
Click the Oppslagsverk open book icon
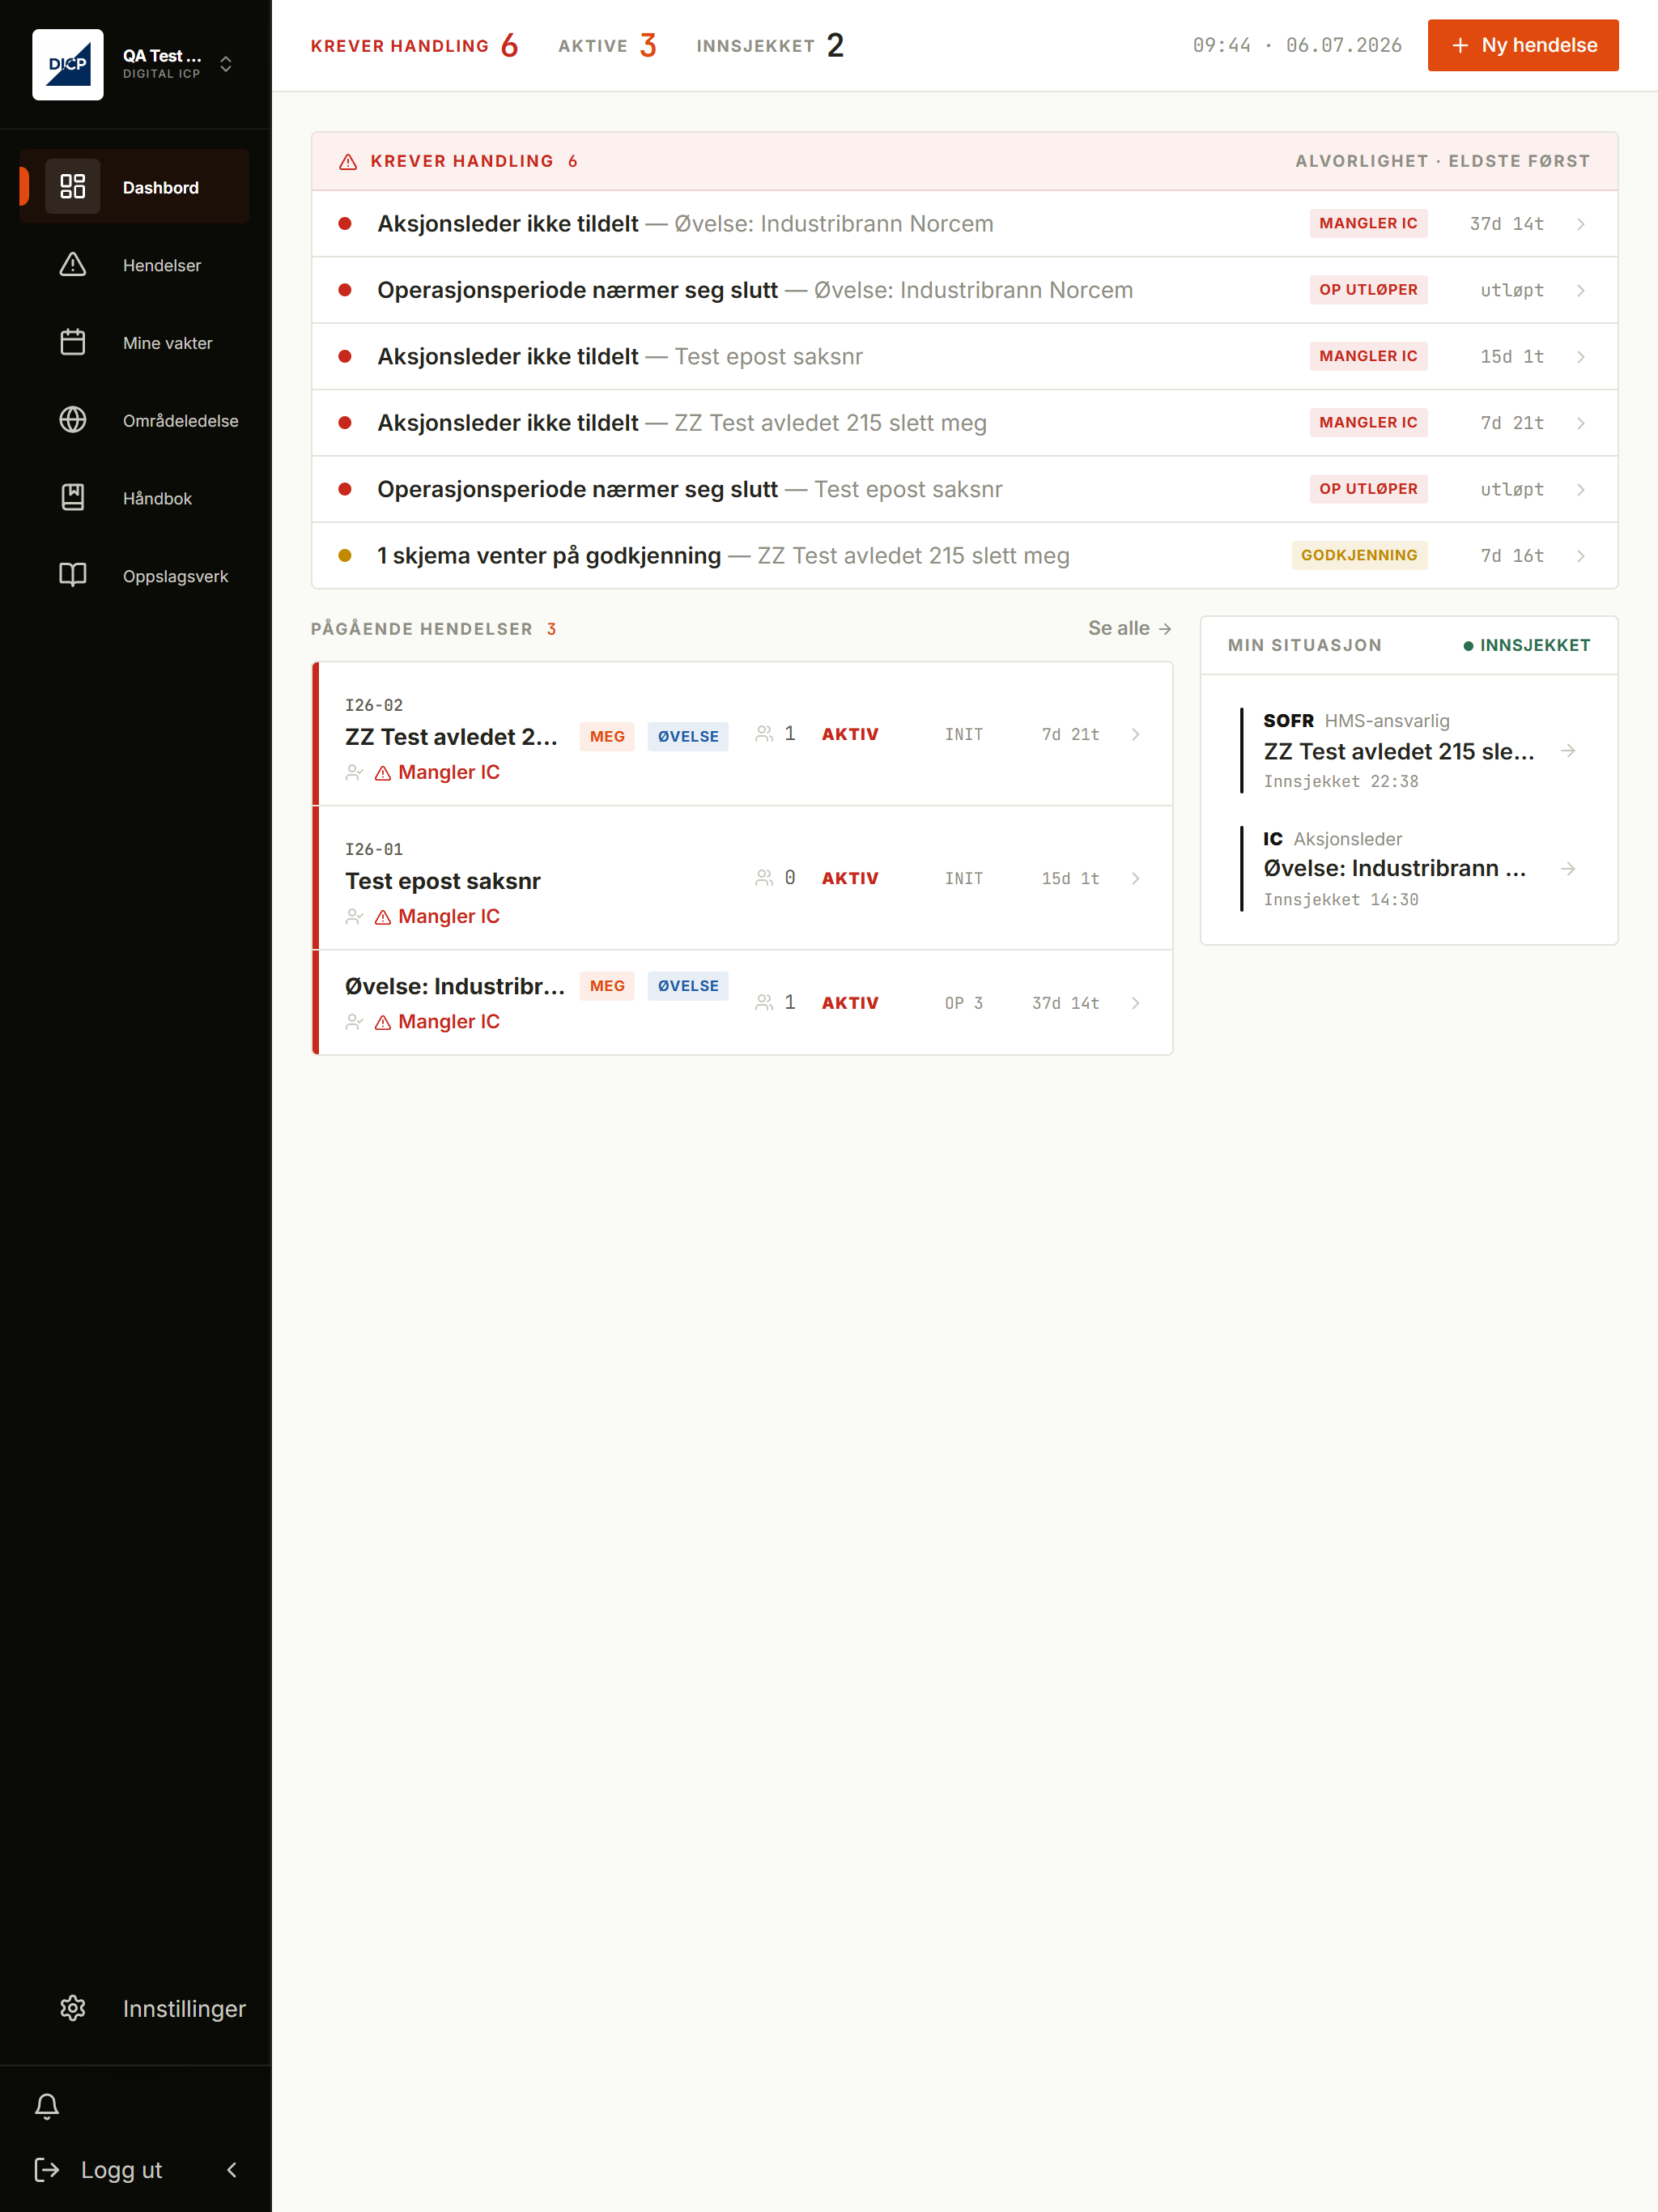73,575
